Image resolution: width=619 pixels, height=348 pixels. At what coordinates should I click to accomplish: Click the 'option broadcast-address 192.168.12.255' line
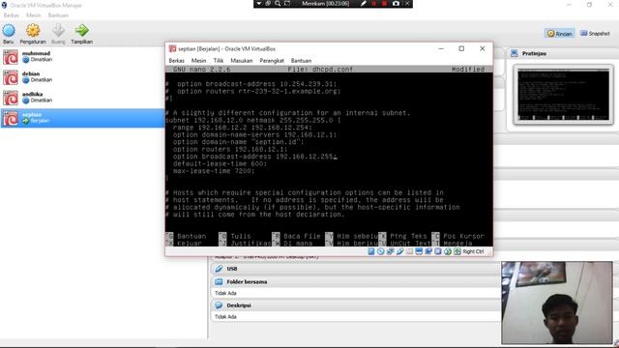pyautogui.click(x=254, y=157)
